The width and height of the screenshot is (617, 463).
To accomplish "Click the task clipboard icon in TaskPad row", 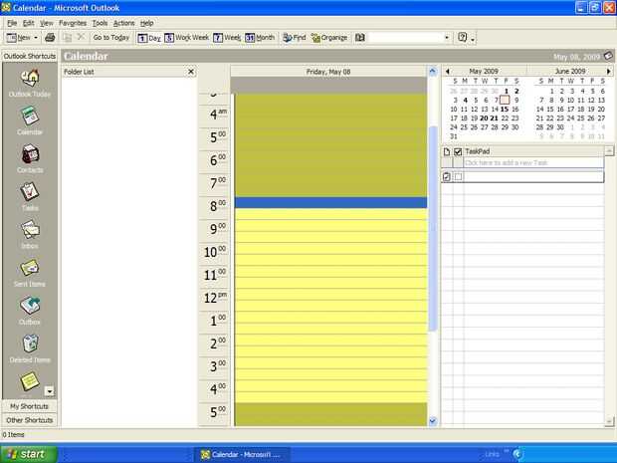I will point(447,177).
